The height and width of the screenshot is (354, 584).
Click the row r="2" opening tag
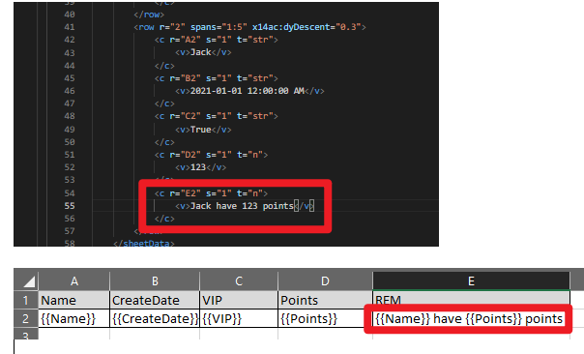[x=249, y=27]
